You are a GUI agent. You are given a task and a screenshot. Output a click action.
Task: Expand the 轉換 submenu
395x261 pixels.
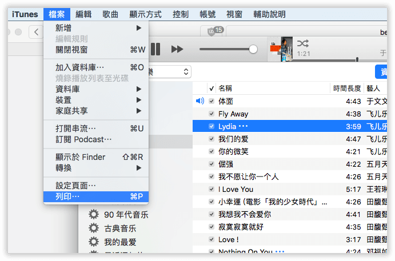pyautogui.click(x=96, y=168)
